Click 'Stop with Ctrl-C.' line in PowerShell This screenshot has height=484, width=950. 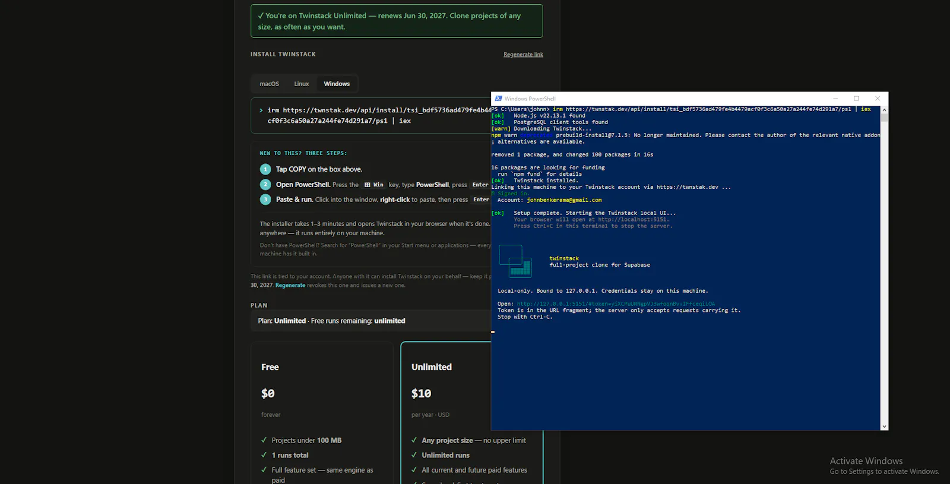(525, 317)
